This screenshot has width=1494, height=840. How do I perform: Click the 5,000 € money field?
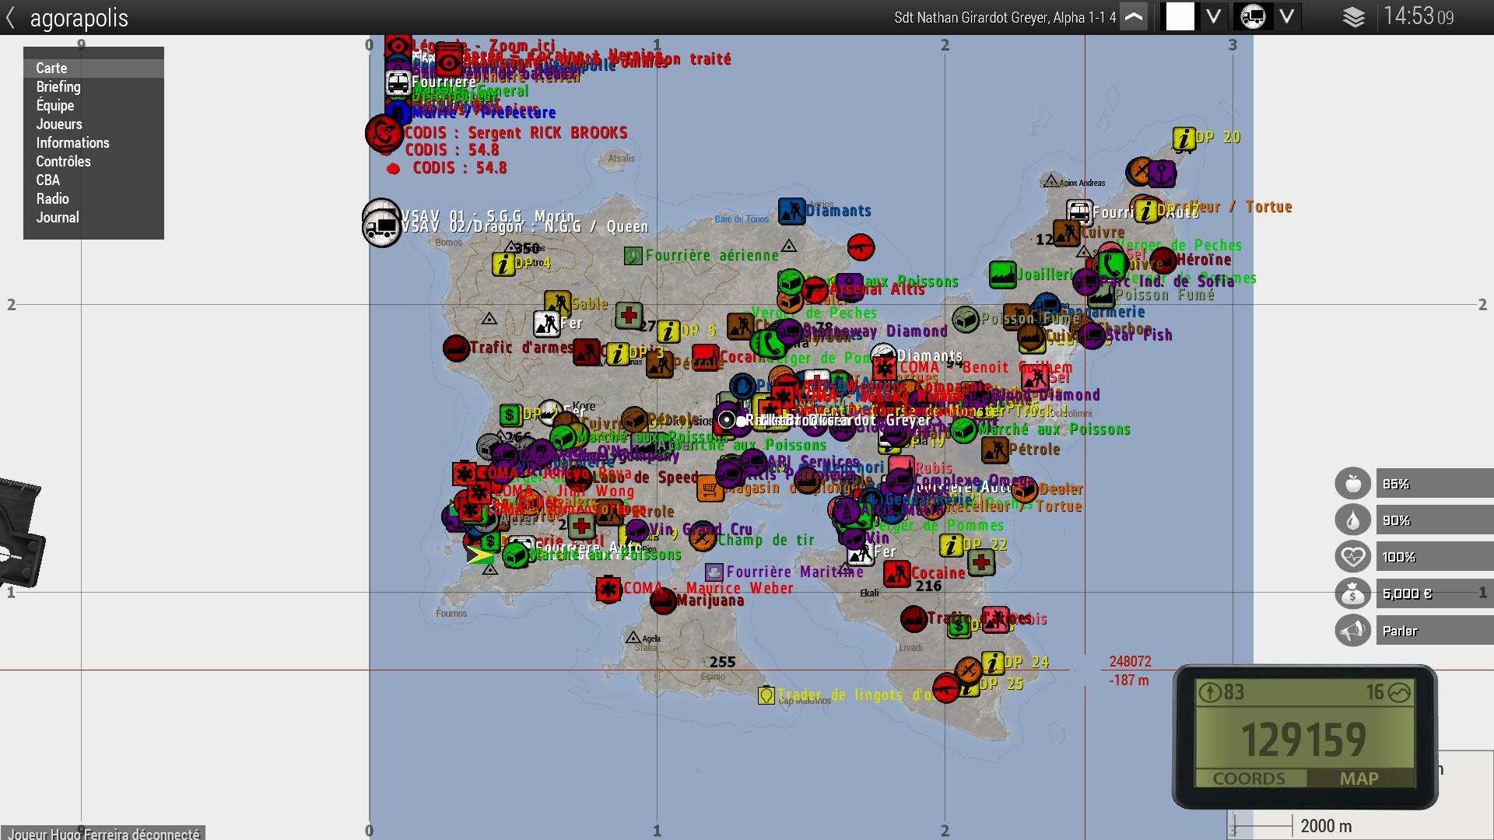coord(1435,593)
